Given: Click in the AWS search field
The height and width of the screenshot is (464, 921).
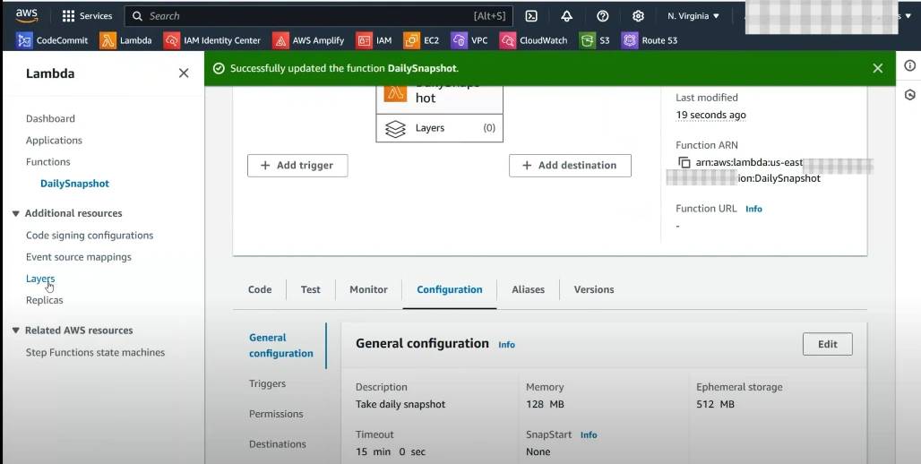Looking at the screenshot, I should (305, 16).
